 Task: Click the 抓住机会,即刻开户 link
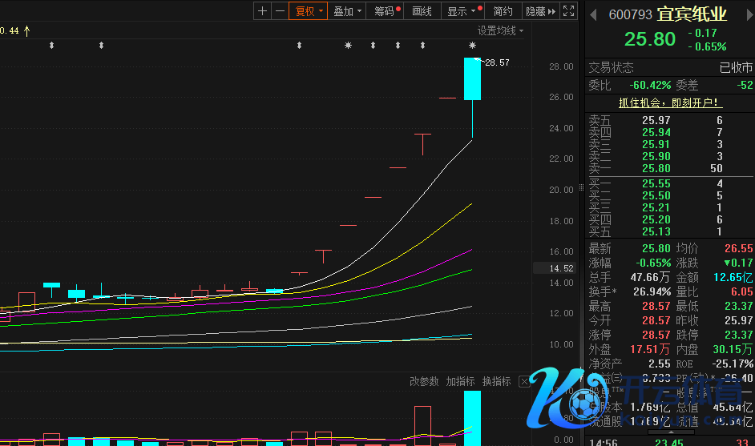point(670,103)
